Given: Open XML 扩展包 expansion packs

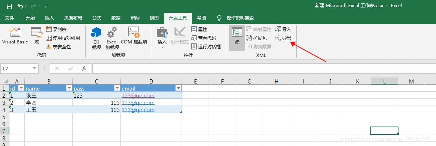Looking at the screenshot, I should click(257, 38).
